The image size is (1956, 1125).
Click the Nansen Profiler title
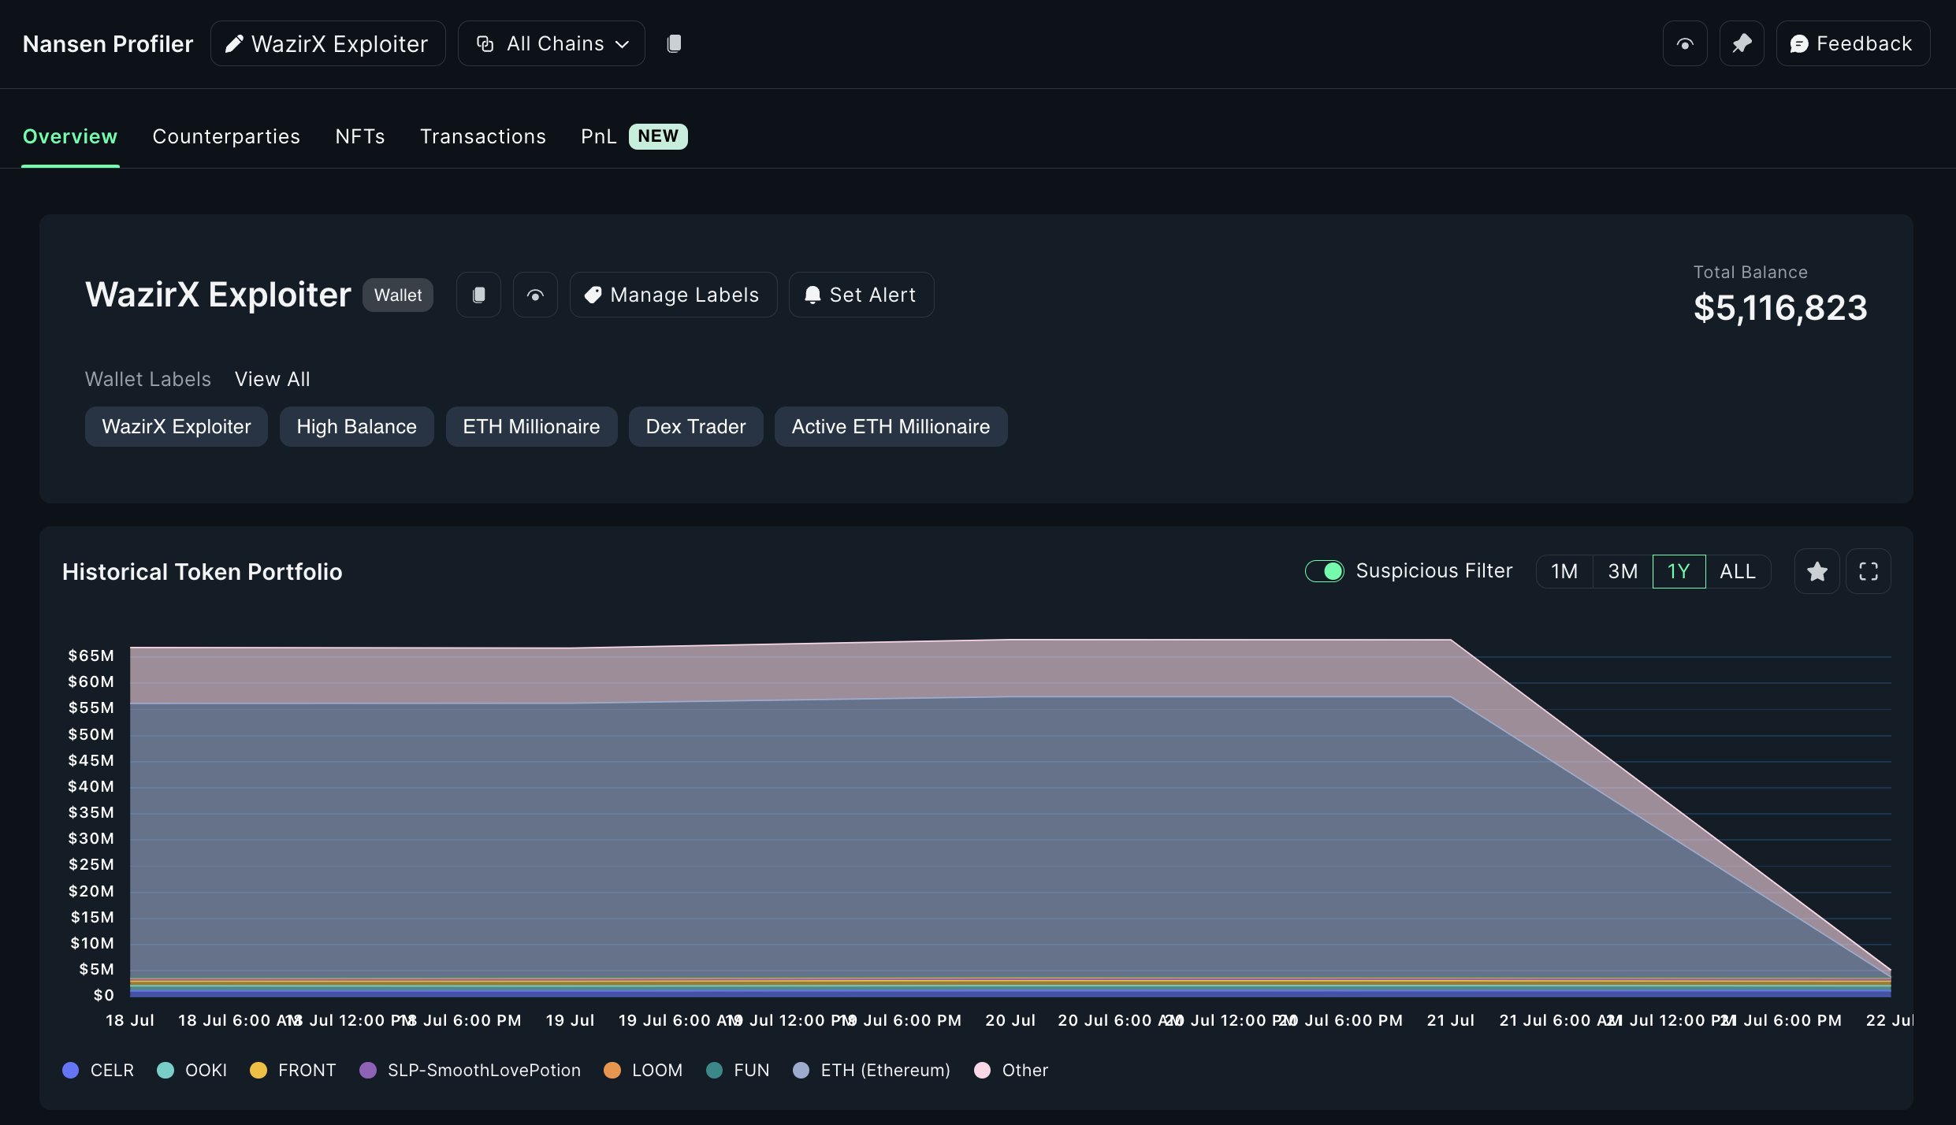click(108, 43)
